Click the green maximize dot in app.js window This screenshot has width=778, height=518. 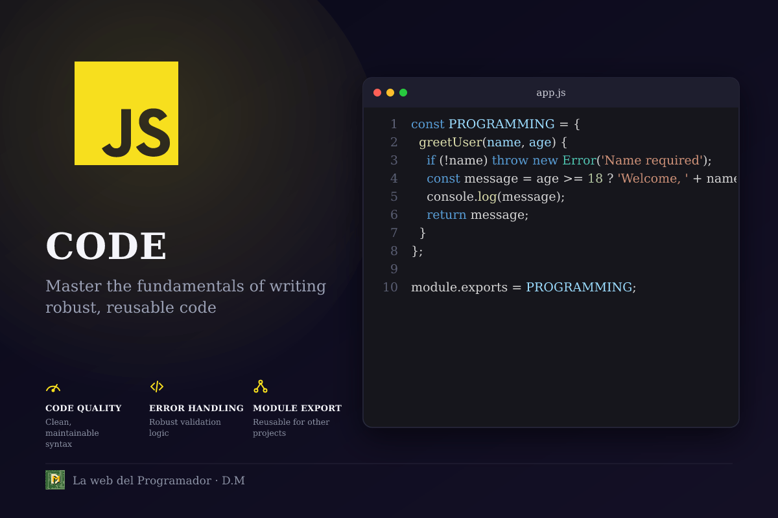point(403,93)
